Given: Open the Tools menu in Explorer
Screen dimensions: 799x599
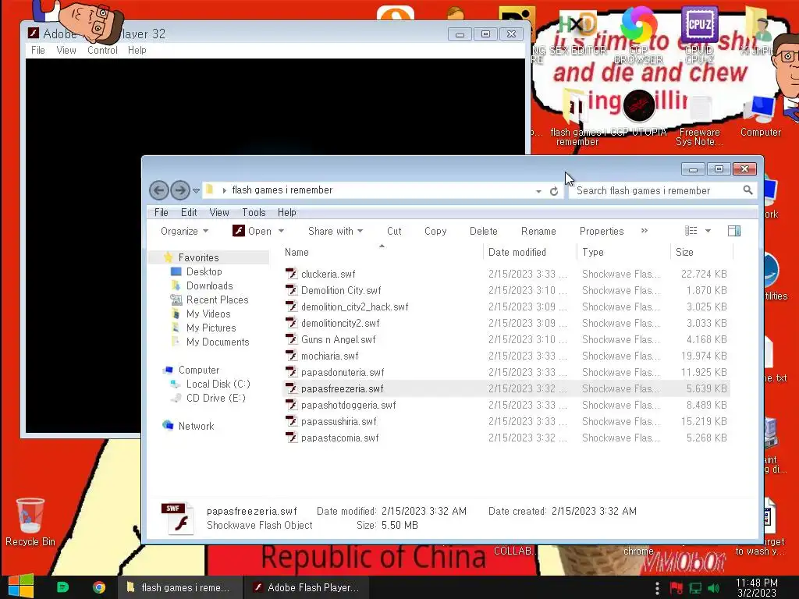Looking at the screenshot, I should point(254,212).
